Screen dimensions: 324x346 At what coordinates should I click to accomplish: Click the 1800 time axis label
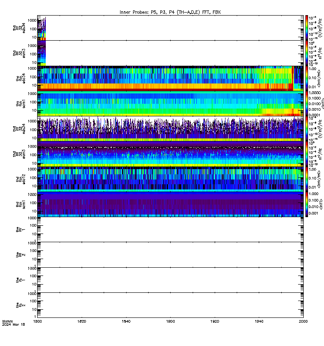coord(37,321)
